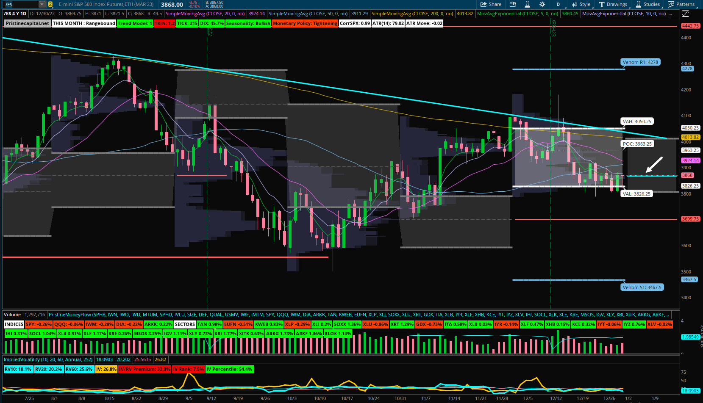Click the SECTORS label
Screen dimensions: 703x403
(x=185, y=324)
